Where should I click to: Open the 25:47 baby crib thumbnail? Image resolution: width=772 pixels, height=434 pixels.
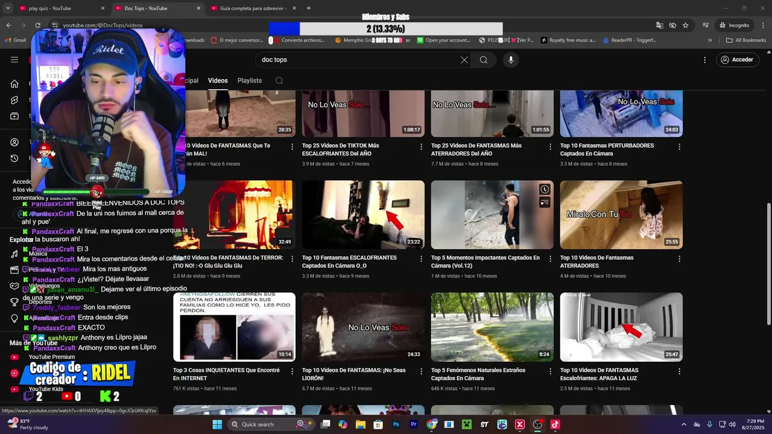point(621,327)
